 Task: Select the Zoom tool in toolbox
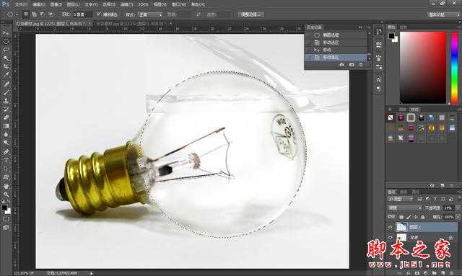tap(6, 195)
